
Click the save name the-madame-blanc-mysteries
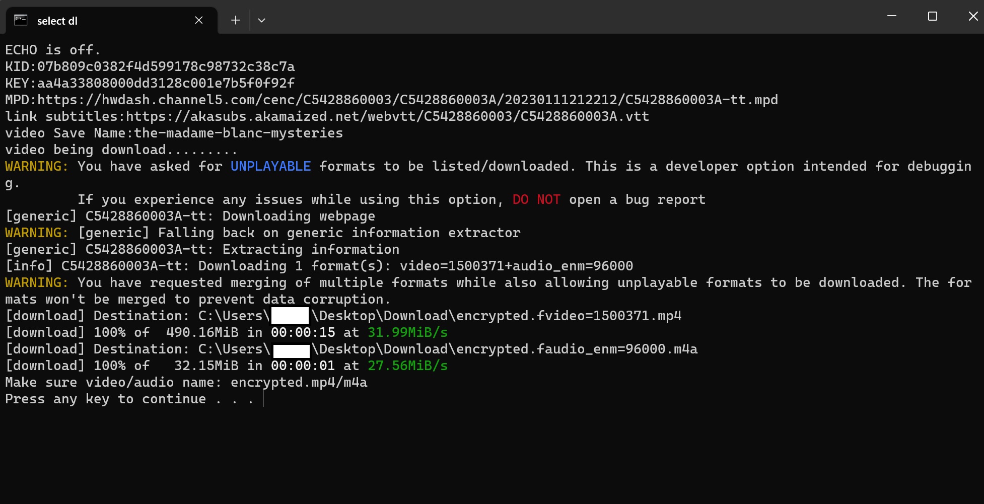[x=238, y=133]
